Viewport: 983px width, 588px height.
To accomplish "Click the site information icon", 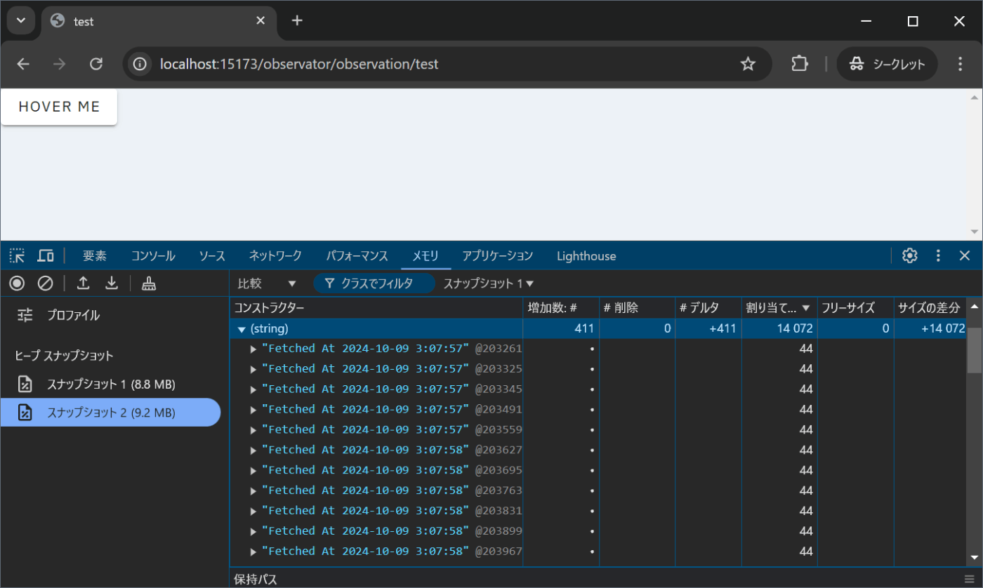I will tap(140, 64).
